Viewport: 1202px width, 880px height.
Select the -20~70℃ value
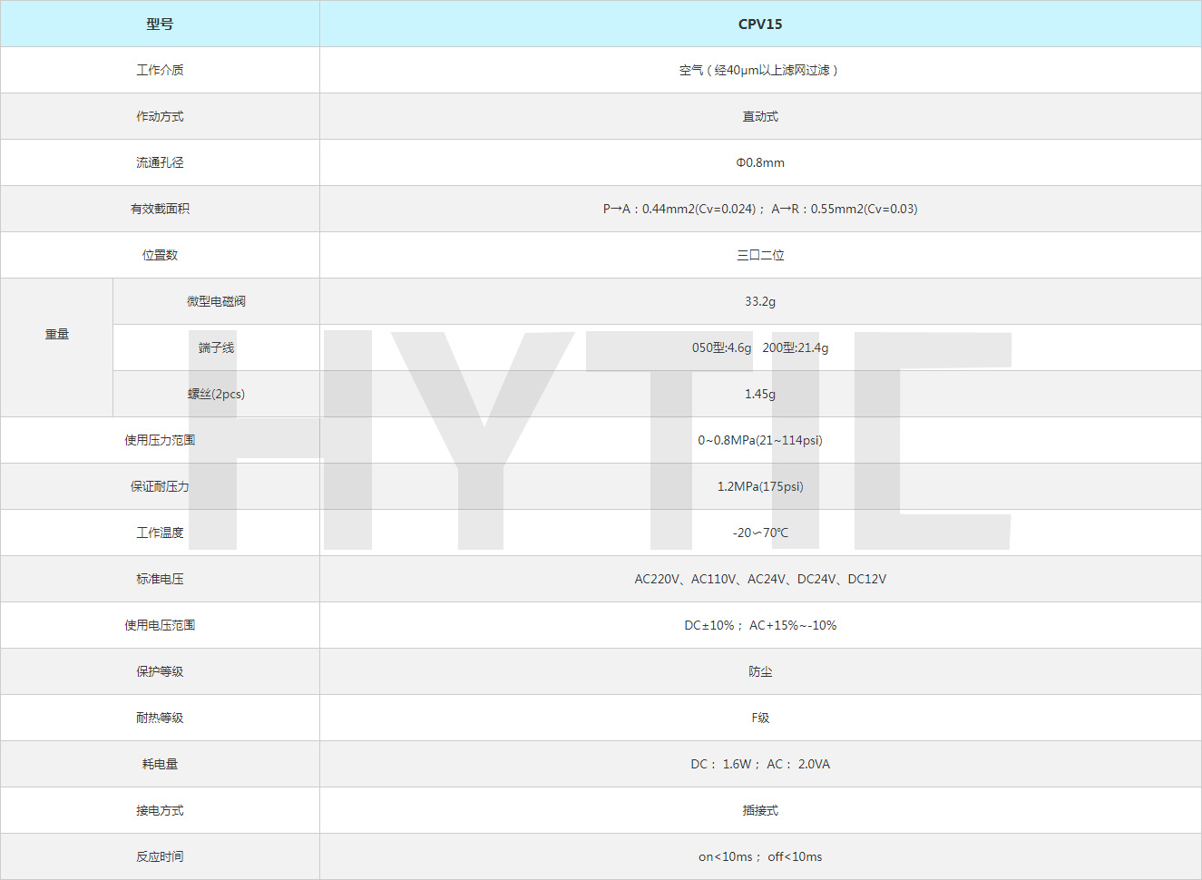tap(760, 533)
